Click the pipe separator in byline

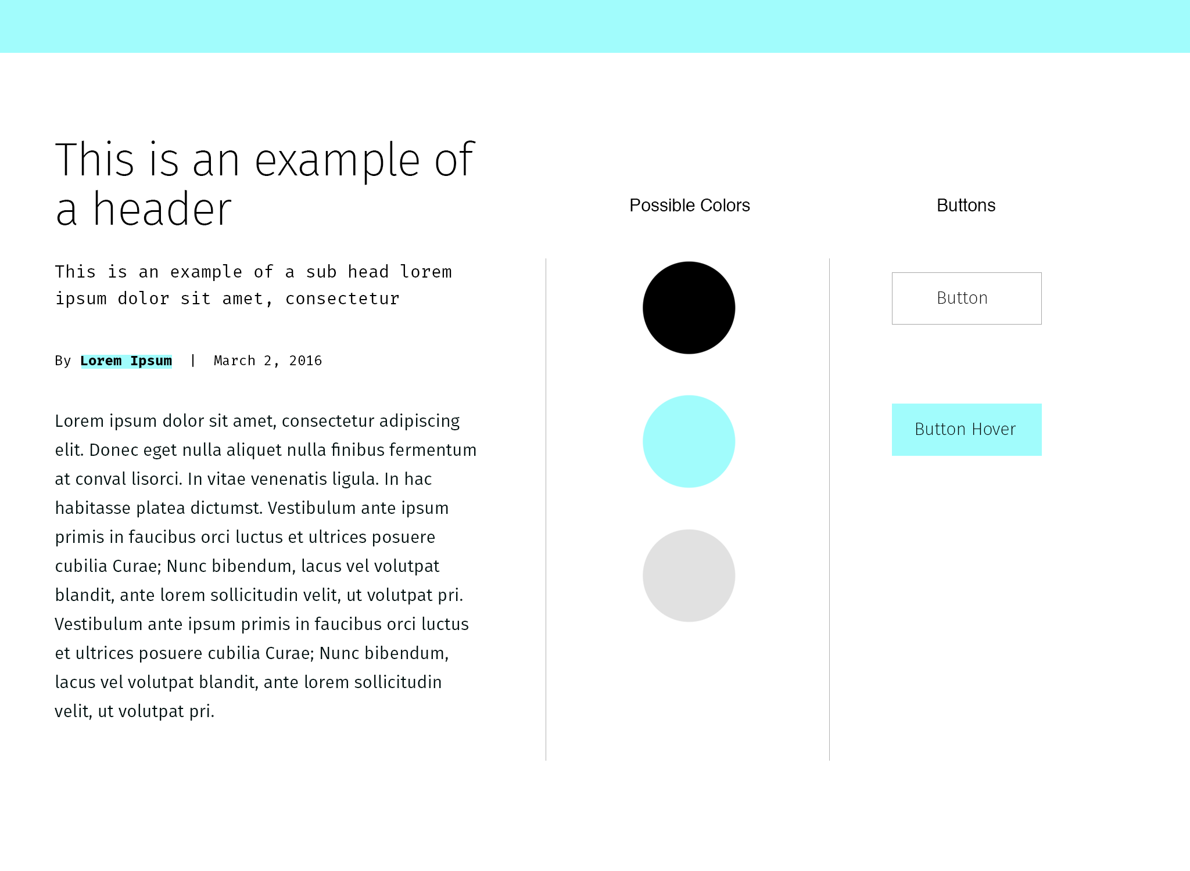click(193, 361)
